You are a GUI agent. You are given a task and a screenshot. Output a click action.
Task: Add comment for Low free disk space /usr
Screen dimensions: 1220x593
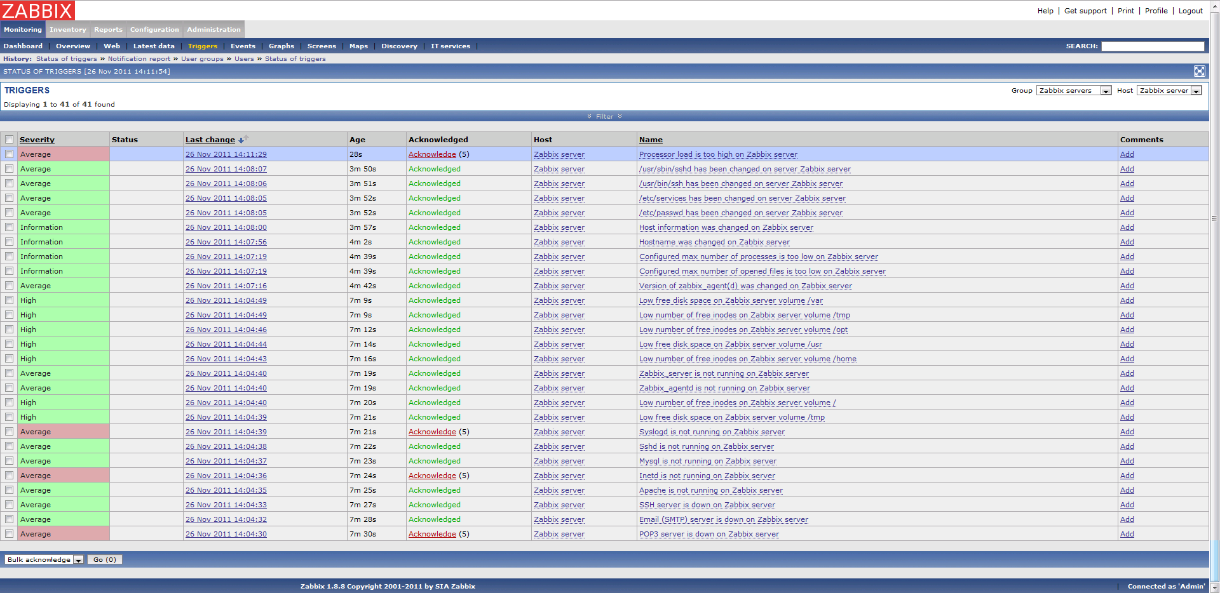(1127, 344)
